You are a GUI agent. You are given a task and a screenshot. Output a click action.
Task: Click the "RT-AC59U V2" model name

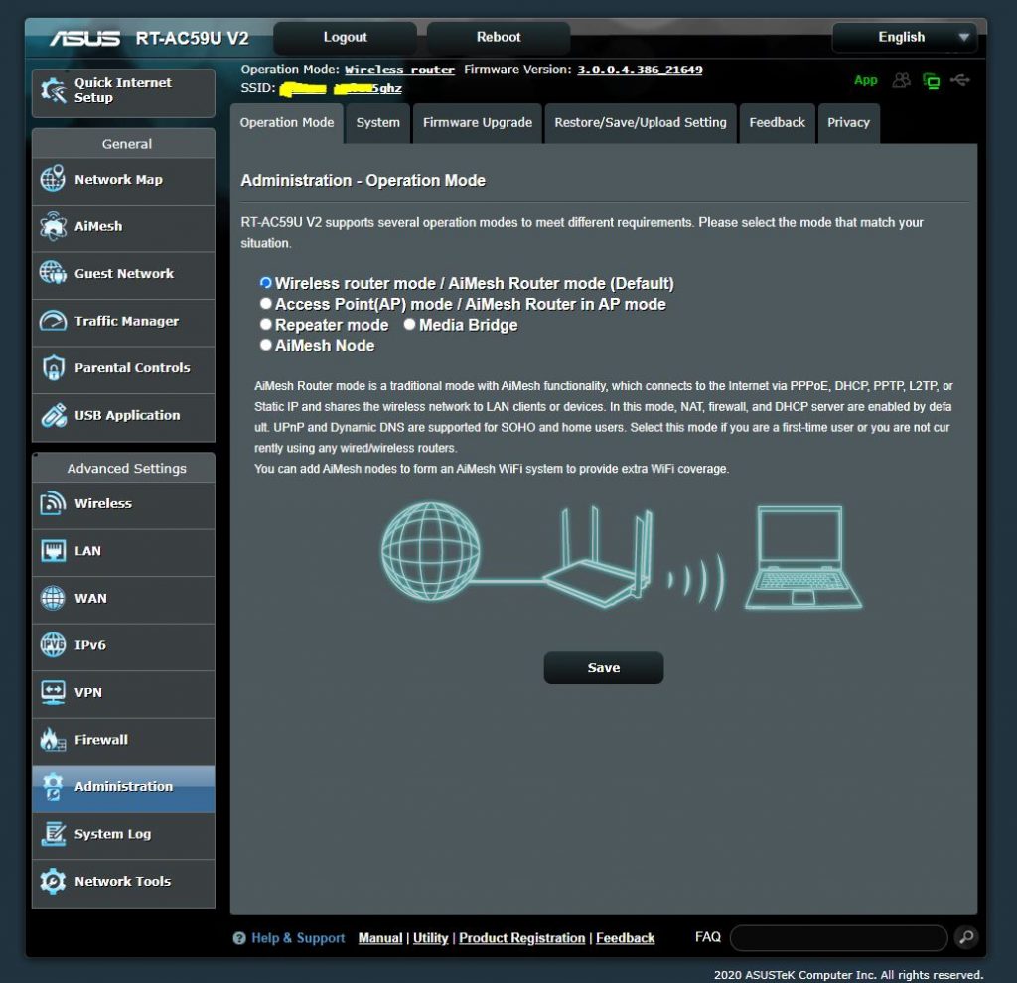(x=192, y=39)
